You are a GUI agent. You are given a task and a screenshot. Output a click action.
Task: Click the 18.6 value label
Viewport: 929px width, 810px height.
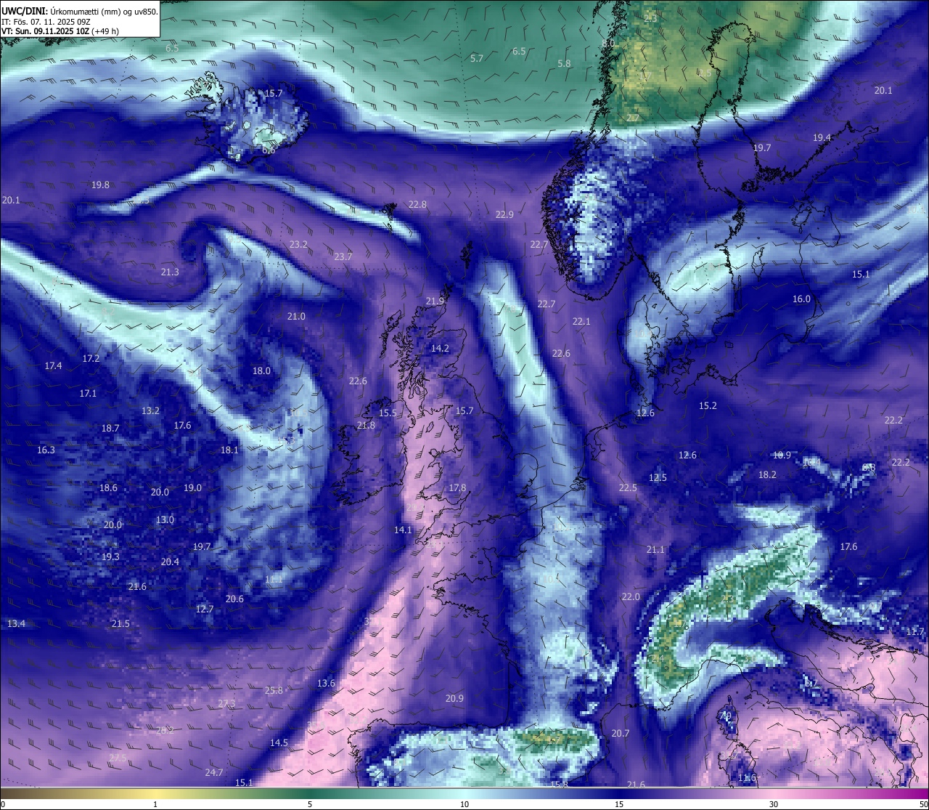point(108,488)
